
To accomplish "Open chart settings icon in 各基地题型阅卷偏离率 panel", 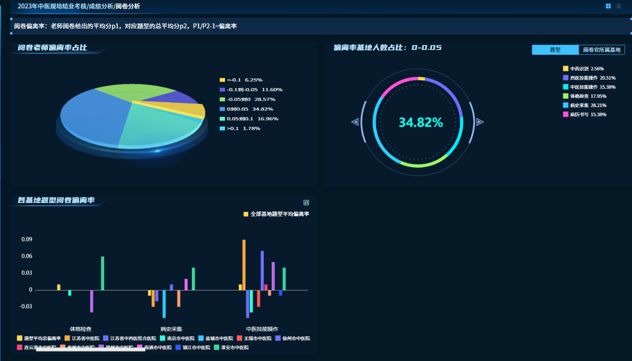I will click(x=306, y=202).
